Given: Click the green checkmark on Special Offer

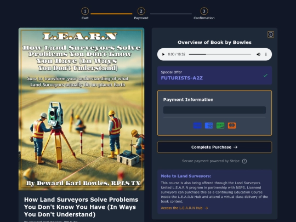Looking at the screenshot, I should pyautogui.click(x=265, y=75).
